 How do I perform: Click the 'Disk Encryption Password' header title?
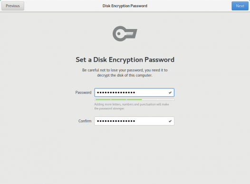(125, 6)
